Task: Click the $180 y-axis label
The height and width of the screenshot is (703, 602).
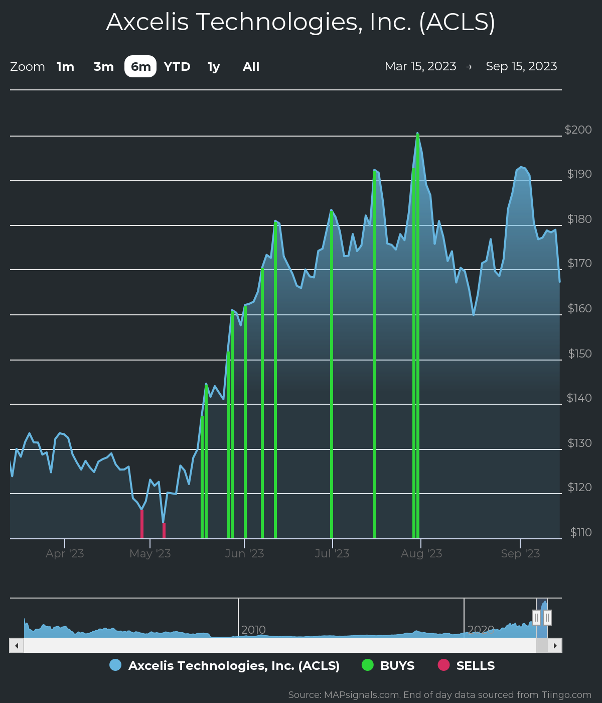Action: pos(579,219)
